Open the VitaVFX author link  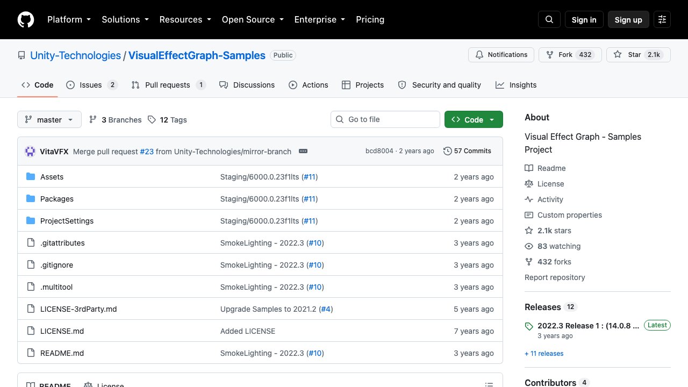54,152
